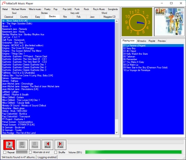
Task: Click the analog clock display
Action: point(137,22)
